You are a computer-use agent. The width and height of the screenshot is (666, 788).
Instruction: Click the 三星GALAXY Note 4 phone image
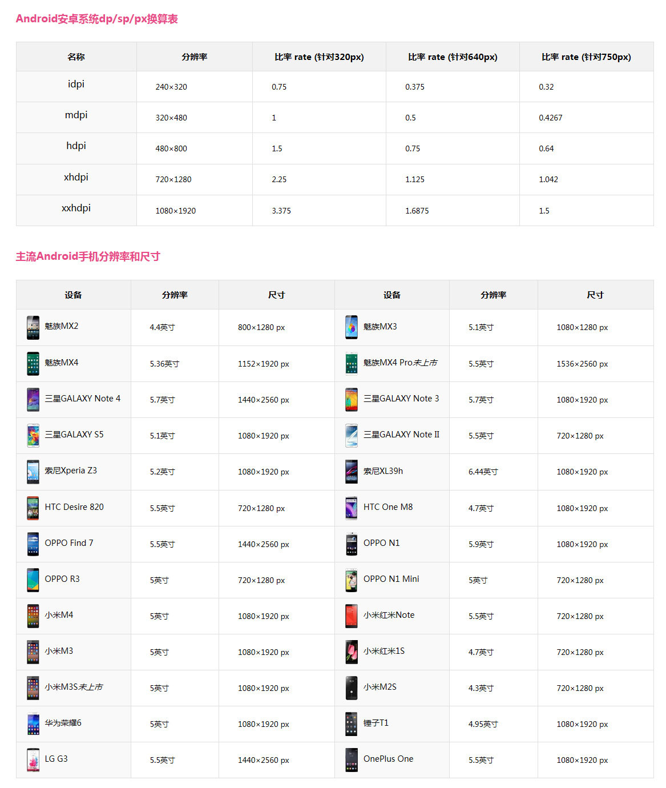coord(33,400)
